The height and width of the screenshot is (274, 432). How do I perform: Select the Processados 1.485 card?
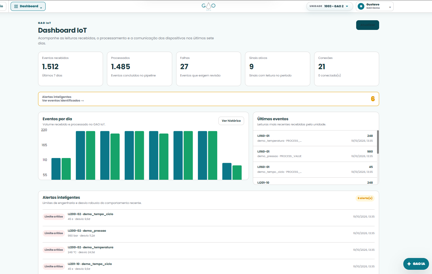coord(140,69)
